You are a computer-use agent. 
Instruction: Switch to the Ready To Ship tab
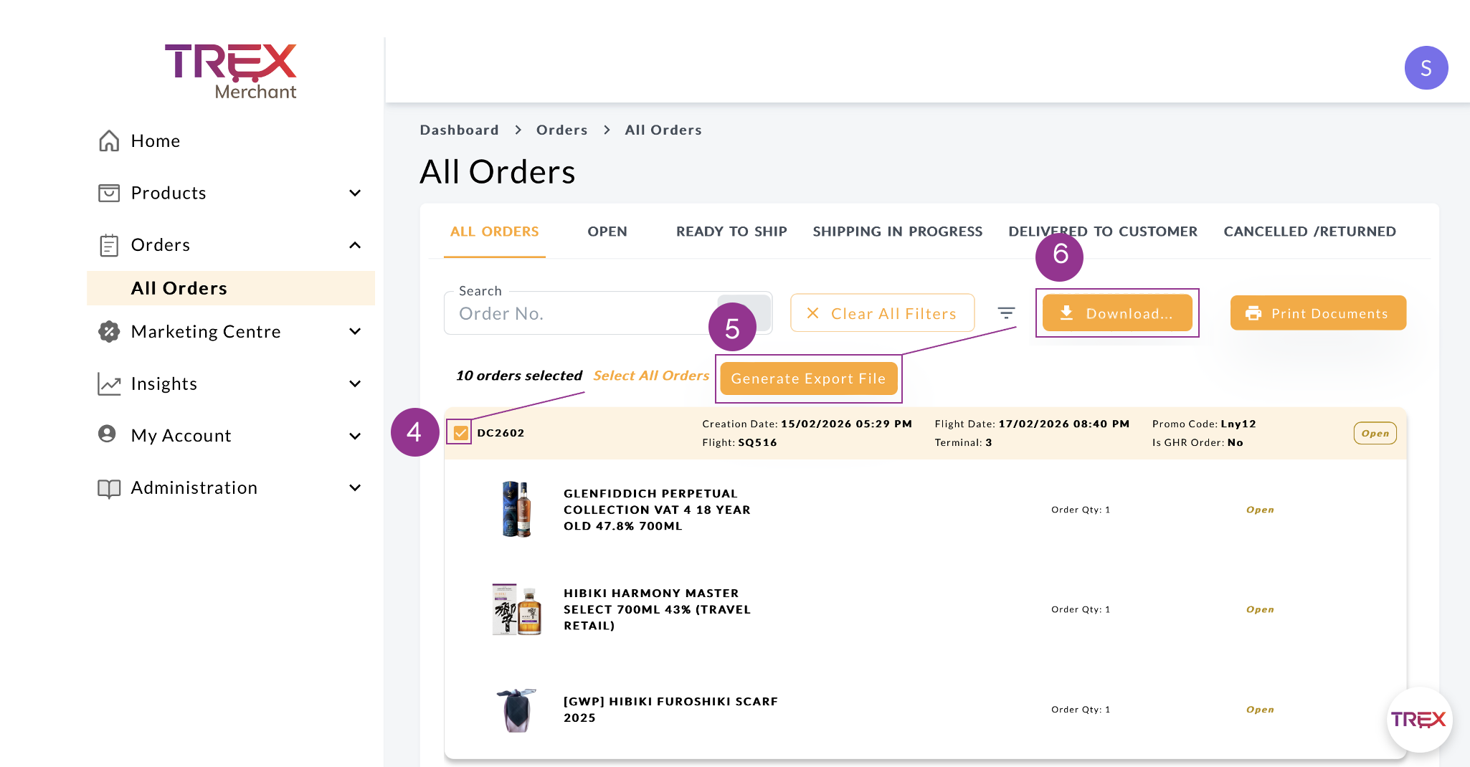(x=731, y=232)
